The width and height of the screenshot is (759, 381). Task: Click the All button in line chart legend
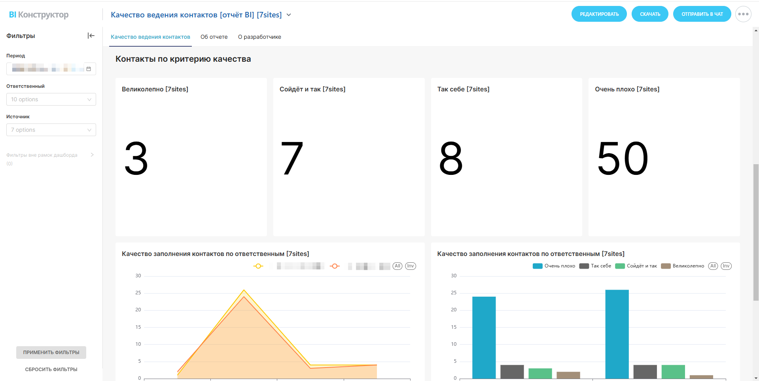pos(397,266)
